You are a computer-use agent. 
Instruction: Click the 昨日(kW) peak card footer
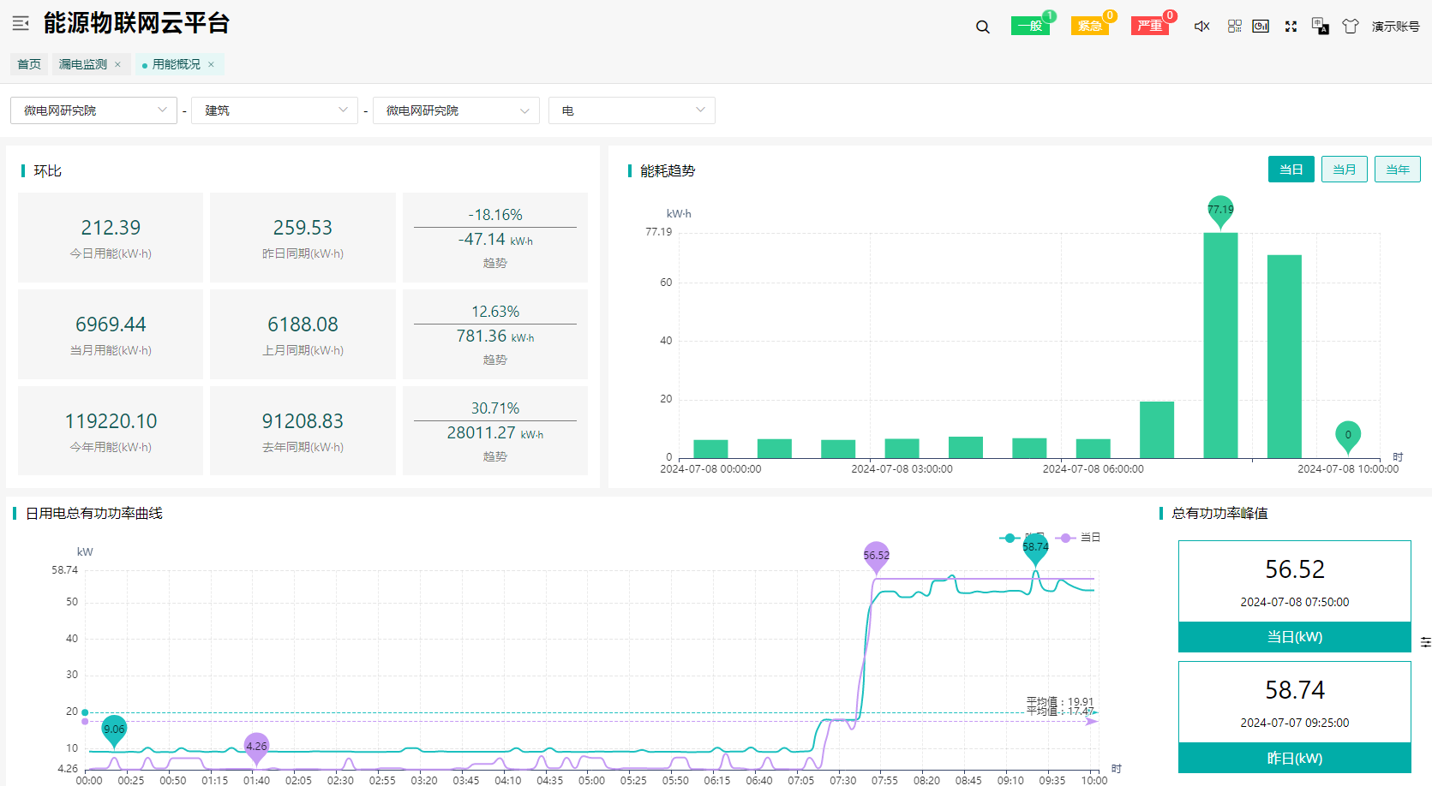(x=1295, y=758)
